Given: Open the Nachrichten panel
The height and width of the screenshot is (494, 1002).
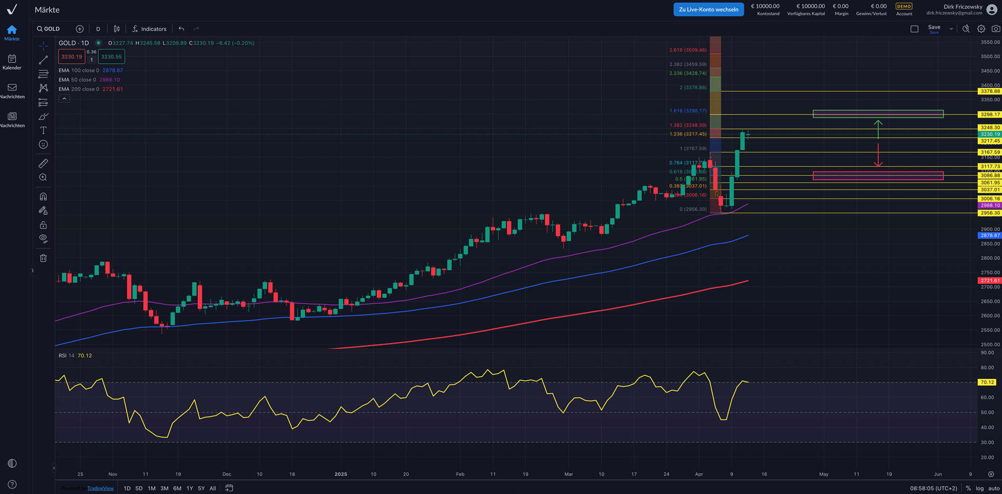Looking at the screenshot, I should coord(12,91).
